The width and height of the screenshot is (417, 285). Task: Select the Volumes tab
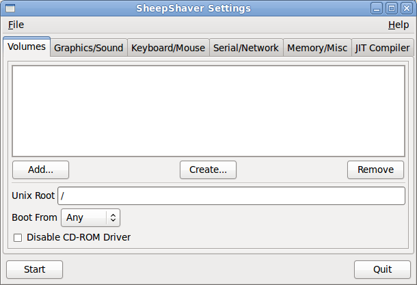tap(27, 46)
